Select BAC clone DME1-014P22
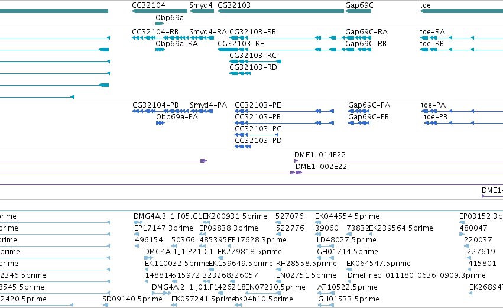Image resolution: width=503 pixels, height=308 pixels. click(x=320, y=155)
